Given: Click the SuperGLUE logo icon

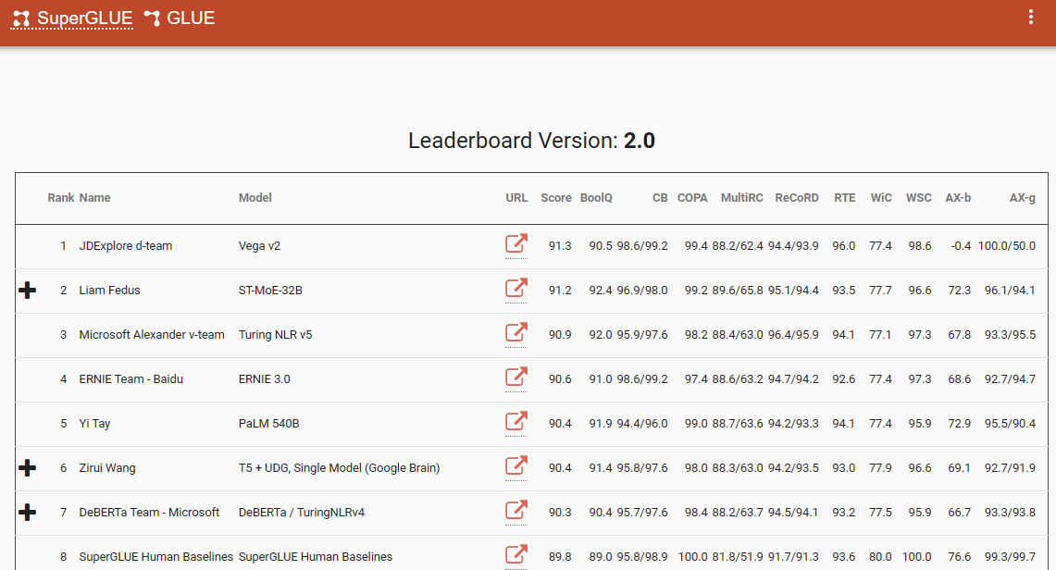Looking at the screenshot, I should [21, 19].
